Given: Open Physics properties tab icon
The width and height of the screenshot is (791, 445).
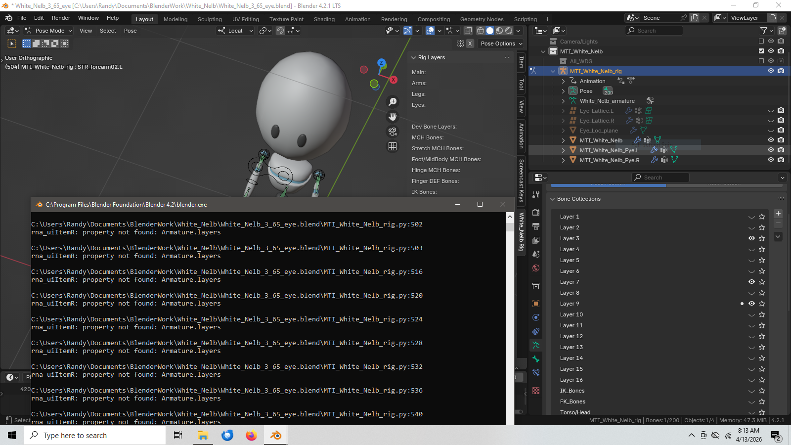Looking at the screenshot, I should coord(536,317).
